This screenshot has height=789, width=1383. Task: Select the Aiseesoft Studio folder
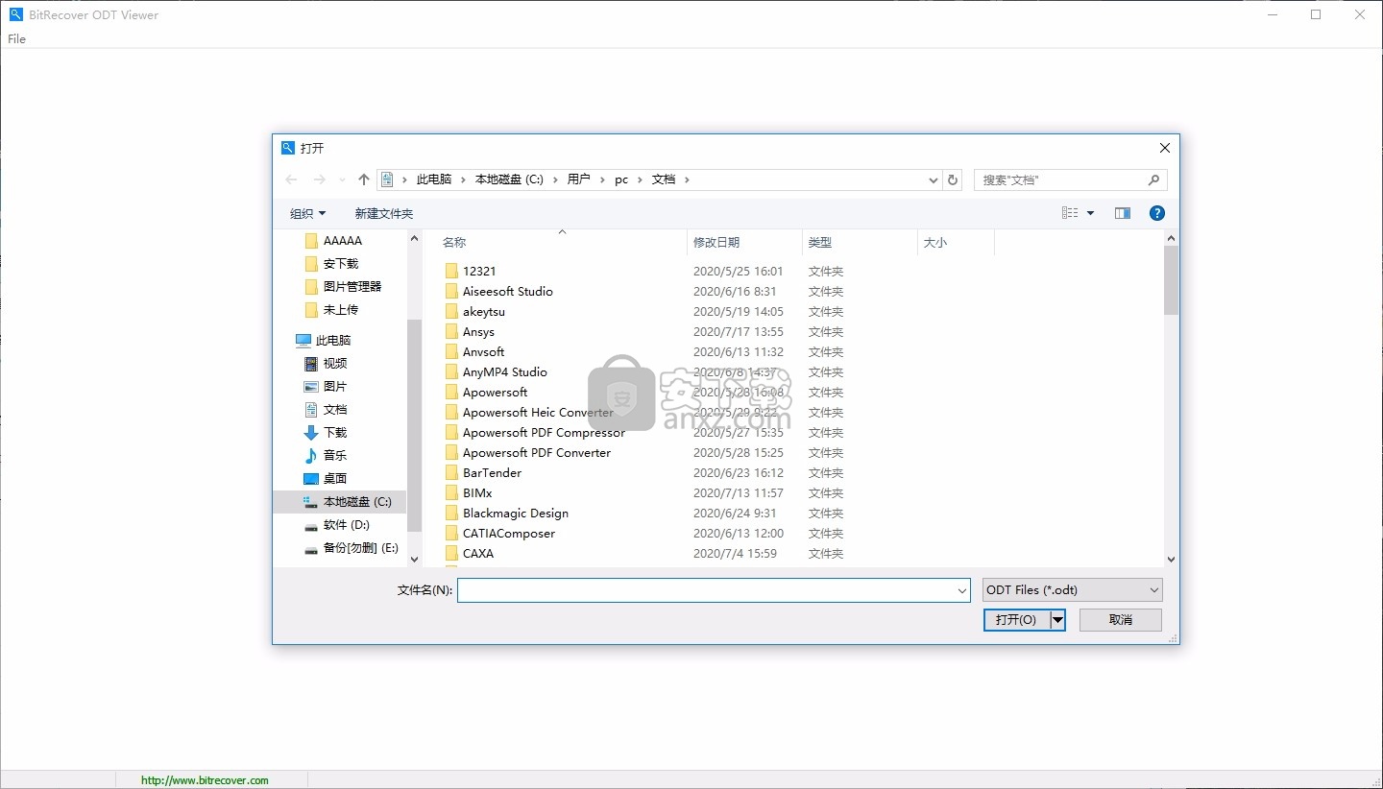pyautogui.click(x=507, y=292)
